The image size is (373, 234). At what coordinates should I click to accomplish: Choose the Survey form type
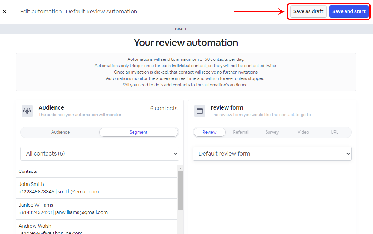point(272,132)
